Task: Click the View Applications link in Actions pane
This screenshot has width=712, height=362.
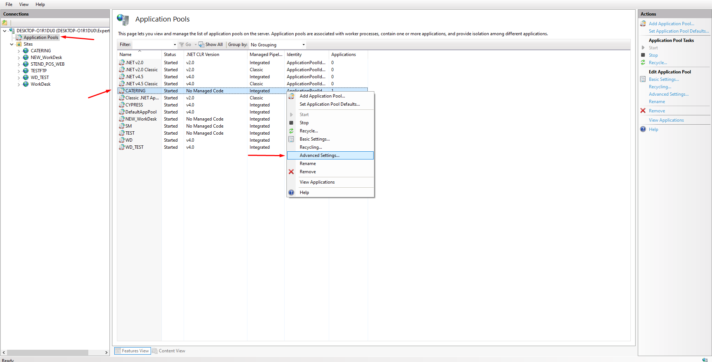Action: pos(666,120)
